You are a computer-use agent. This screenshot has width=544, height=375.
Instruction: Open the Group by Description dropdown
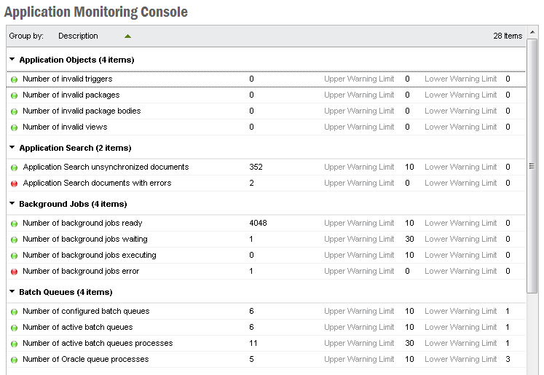(78, 36)
